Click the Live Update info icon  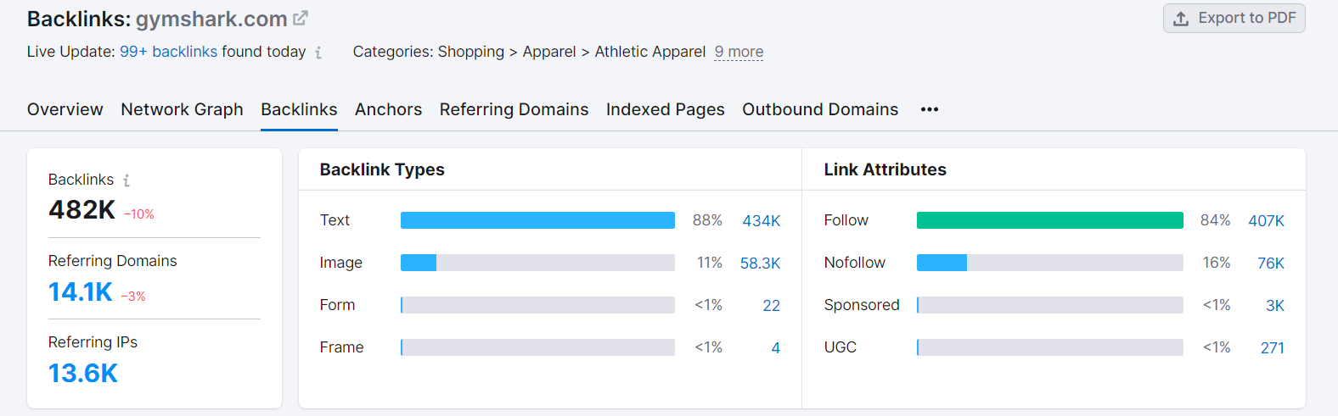click(318, 53)
